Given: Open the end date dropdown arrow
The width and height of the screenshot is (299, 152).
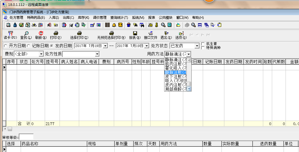Looking at the screenshot, I should (147, 46).
